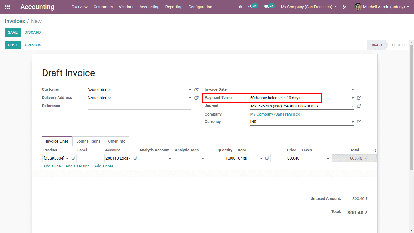Open account 200110 external link icon
This screenshot has height=233, width=414.
tap(135, 158)
